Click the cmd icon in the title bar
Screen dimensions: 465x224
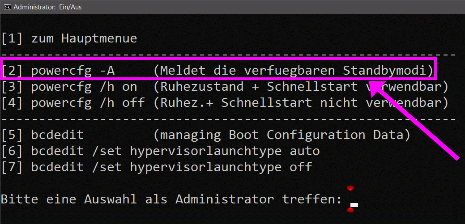click(6, 7)
